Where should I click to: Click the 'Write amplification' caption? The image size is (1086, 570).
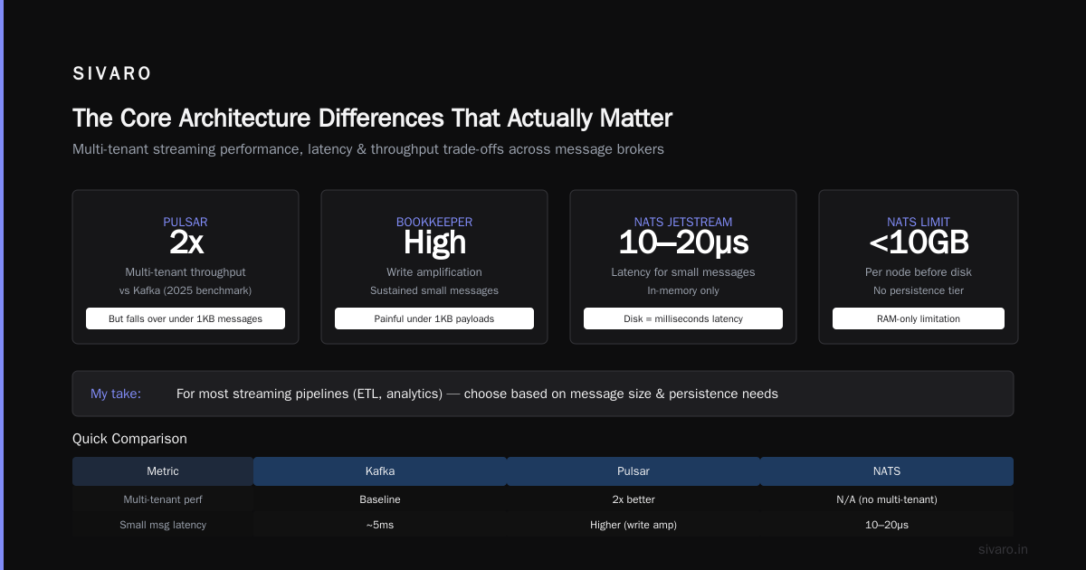point(434,271)
